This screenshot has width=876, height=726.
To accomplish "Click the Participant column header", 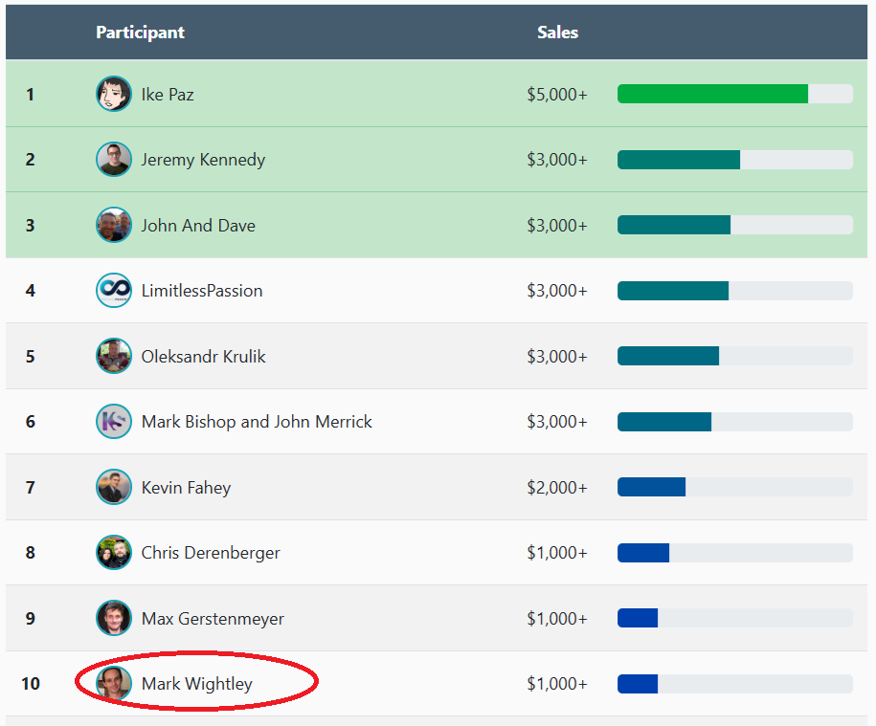I will [x=140, y=33].
